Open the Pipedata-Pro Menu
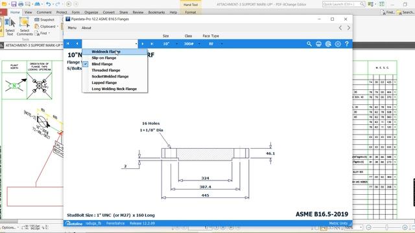Screen dimensions: 415x233 [x=72, y=28]
